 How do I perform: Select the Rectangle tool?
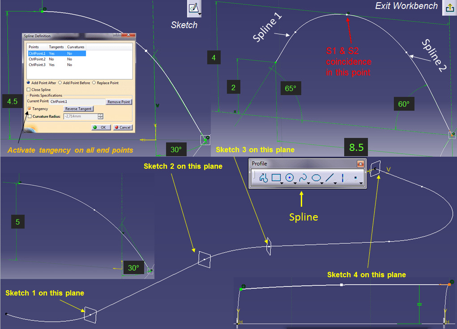tap(276, 178)
